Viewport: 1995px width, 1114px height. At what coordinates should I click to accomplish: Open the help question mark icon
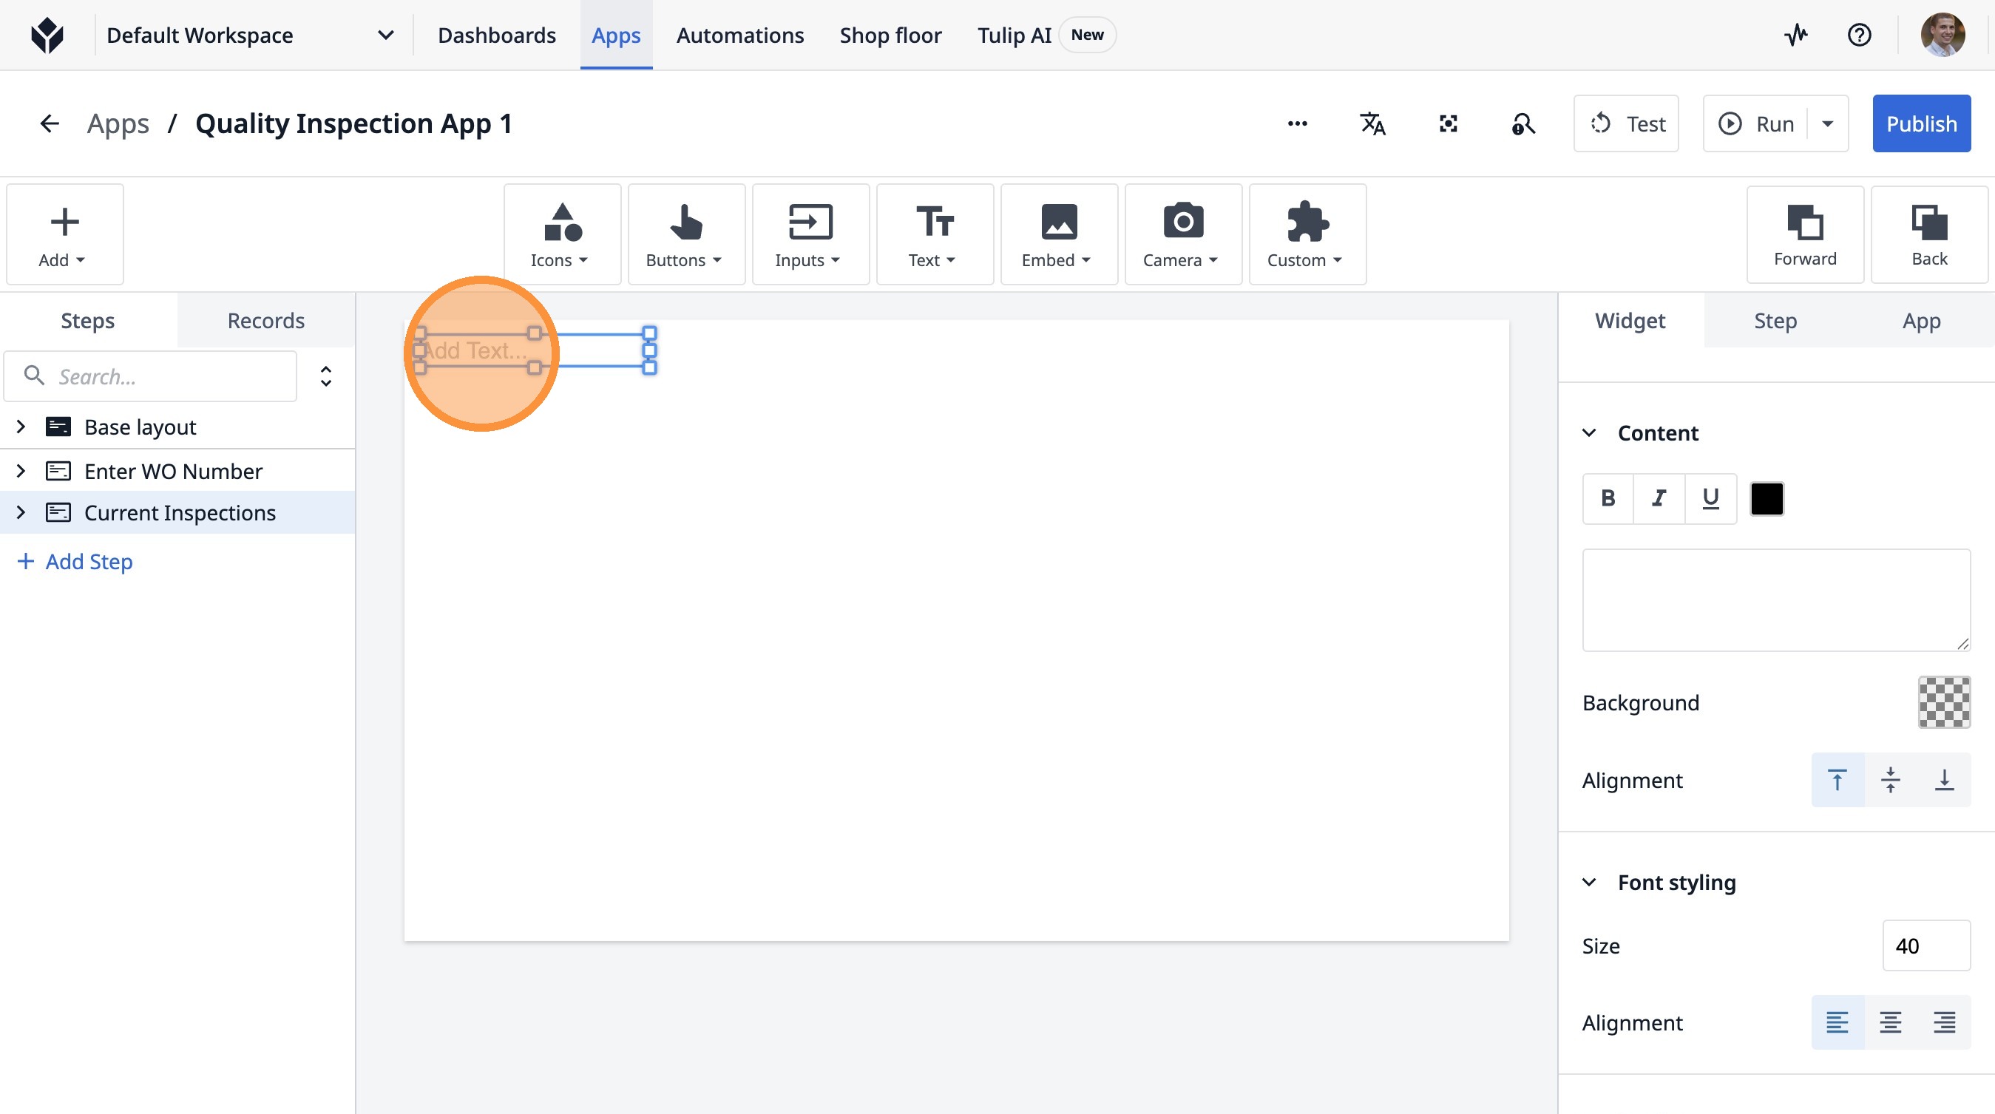tap(1859, 35)
